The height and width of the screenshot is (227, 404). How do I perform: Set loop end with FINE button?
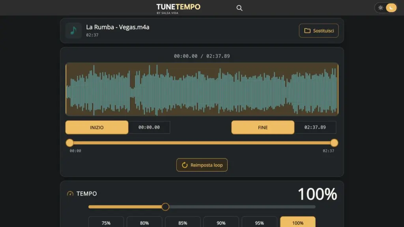click(x=263, y=127)
